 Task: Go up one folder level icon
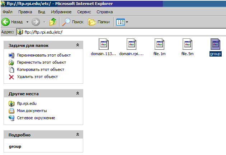click(x=53, y=22)
